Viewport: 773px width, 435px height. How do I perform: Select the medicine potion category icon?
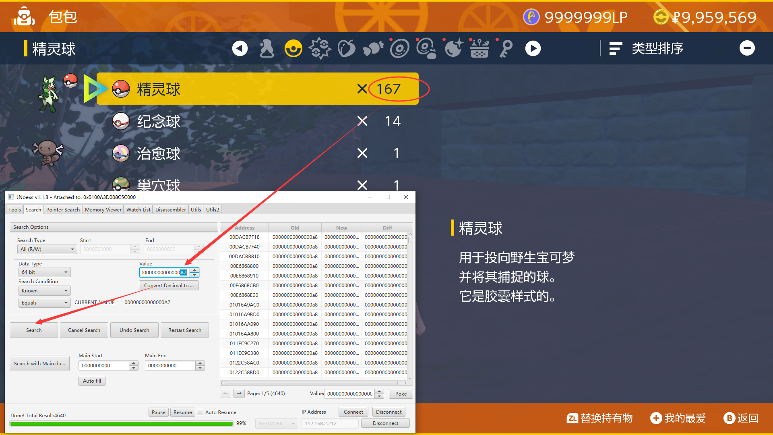point(267,49)
